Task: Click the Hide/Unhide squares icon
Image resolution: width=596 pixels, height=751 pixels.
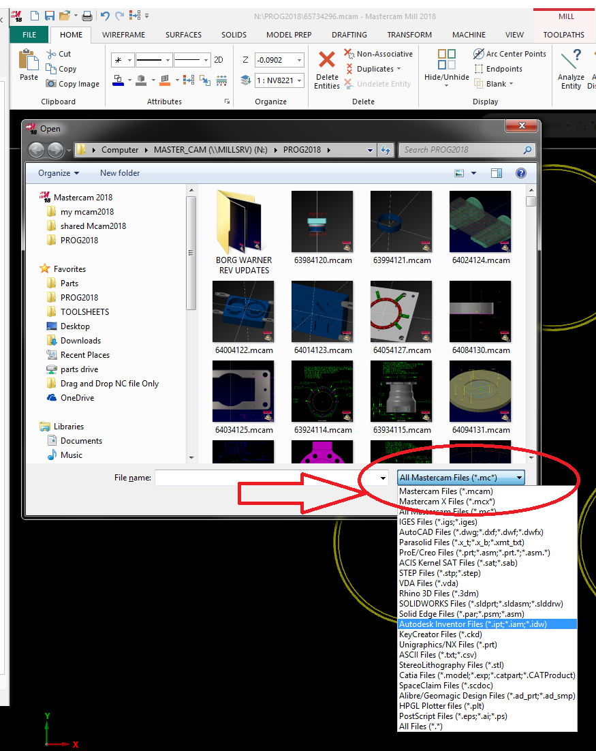Action: pyautogui.click(x=447, y=59)
